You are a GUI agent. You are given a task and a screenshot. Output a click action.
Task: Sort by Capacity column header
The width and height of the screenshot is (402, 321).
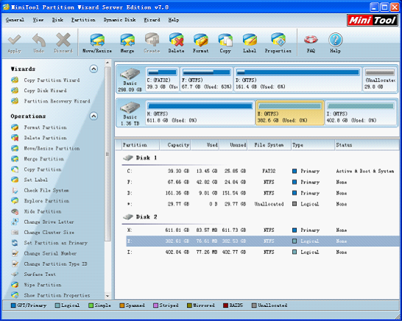175,145
